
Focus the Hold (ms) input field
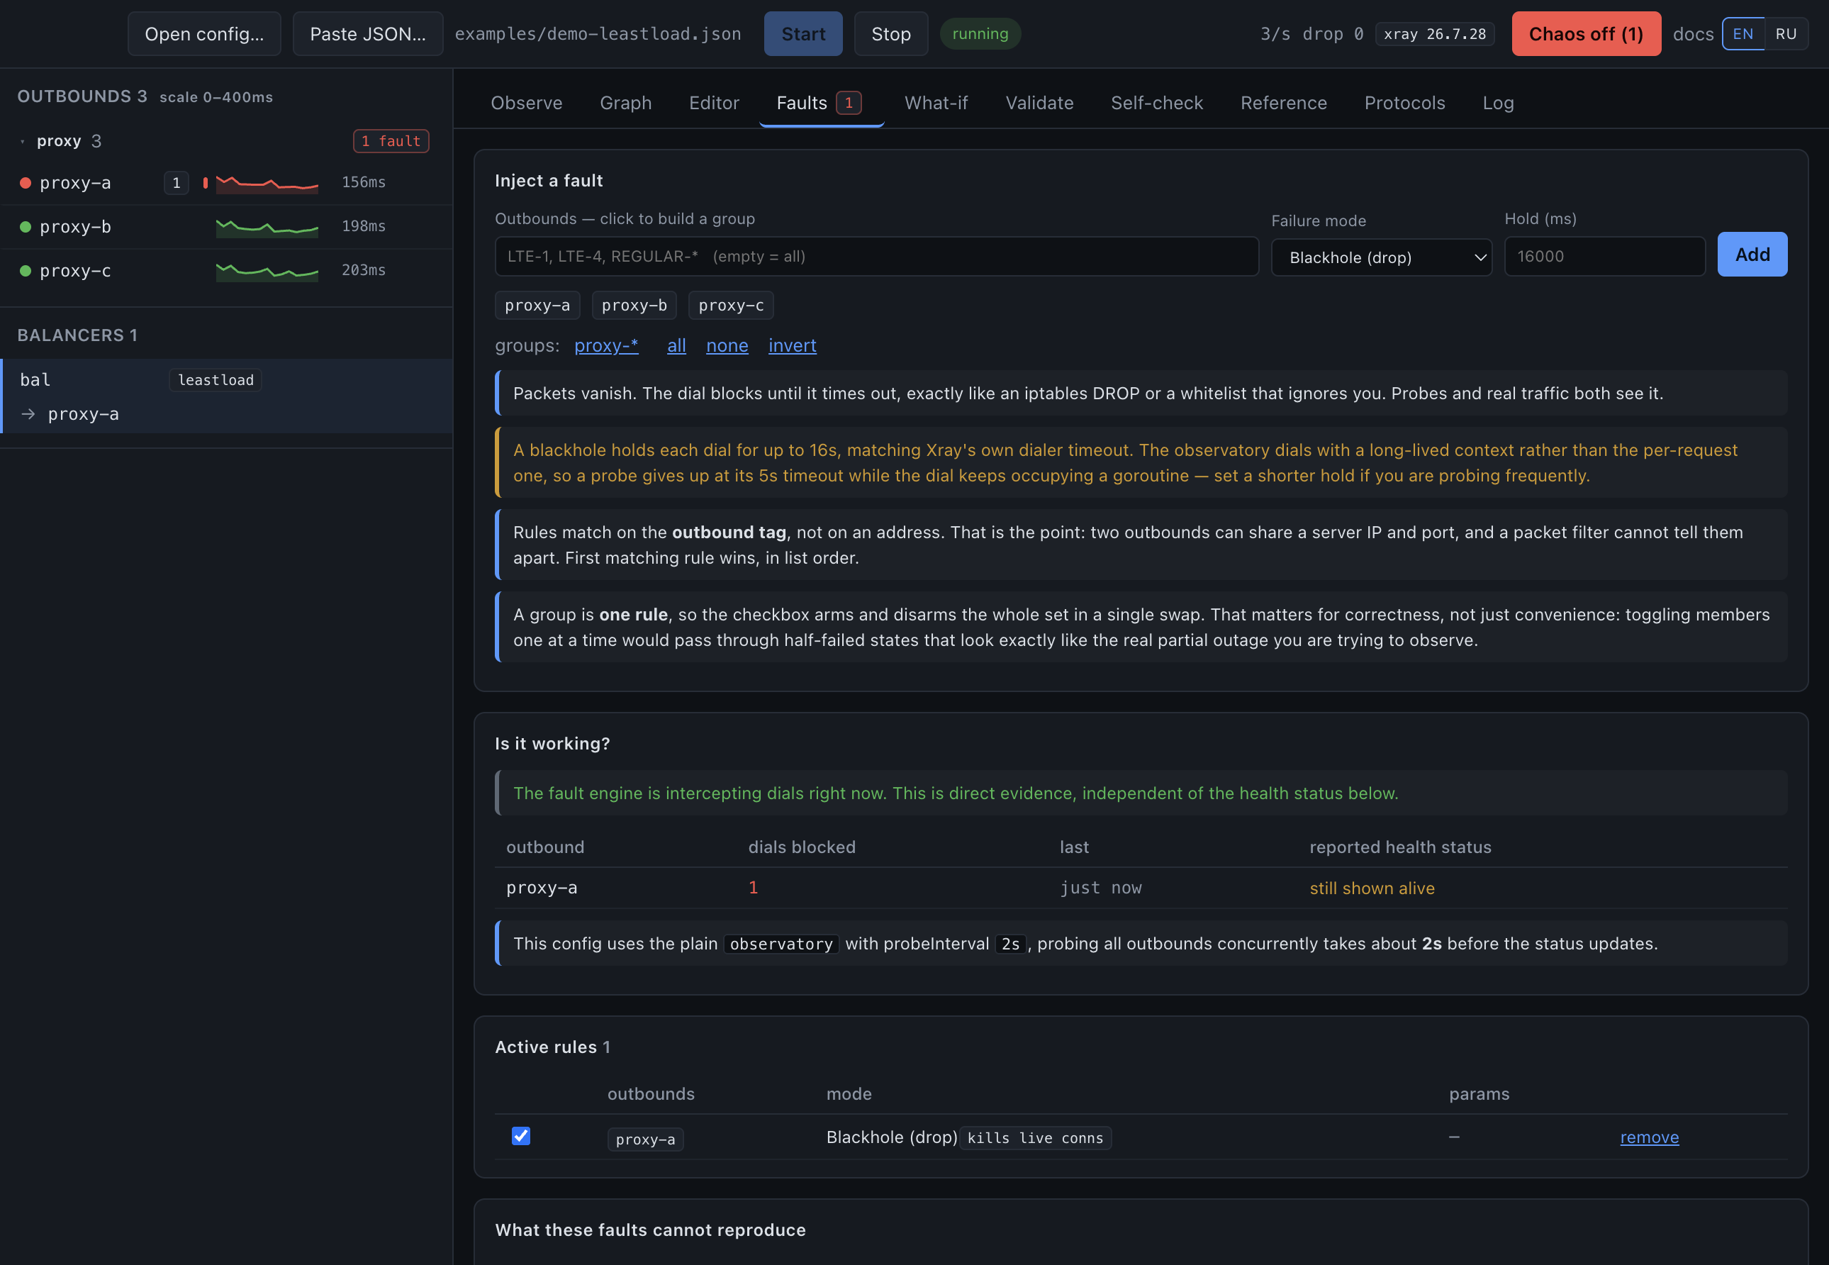(x=1604, y=257)
